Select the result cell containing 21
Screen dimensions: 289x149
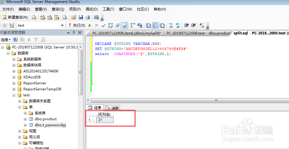105,120
